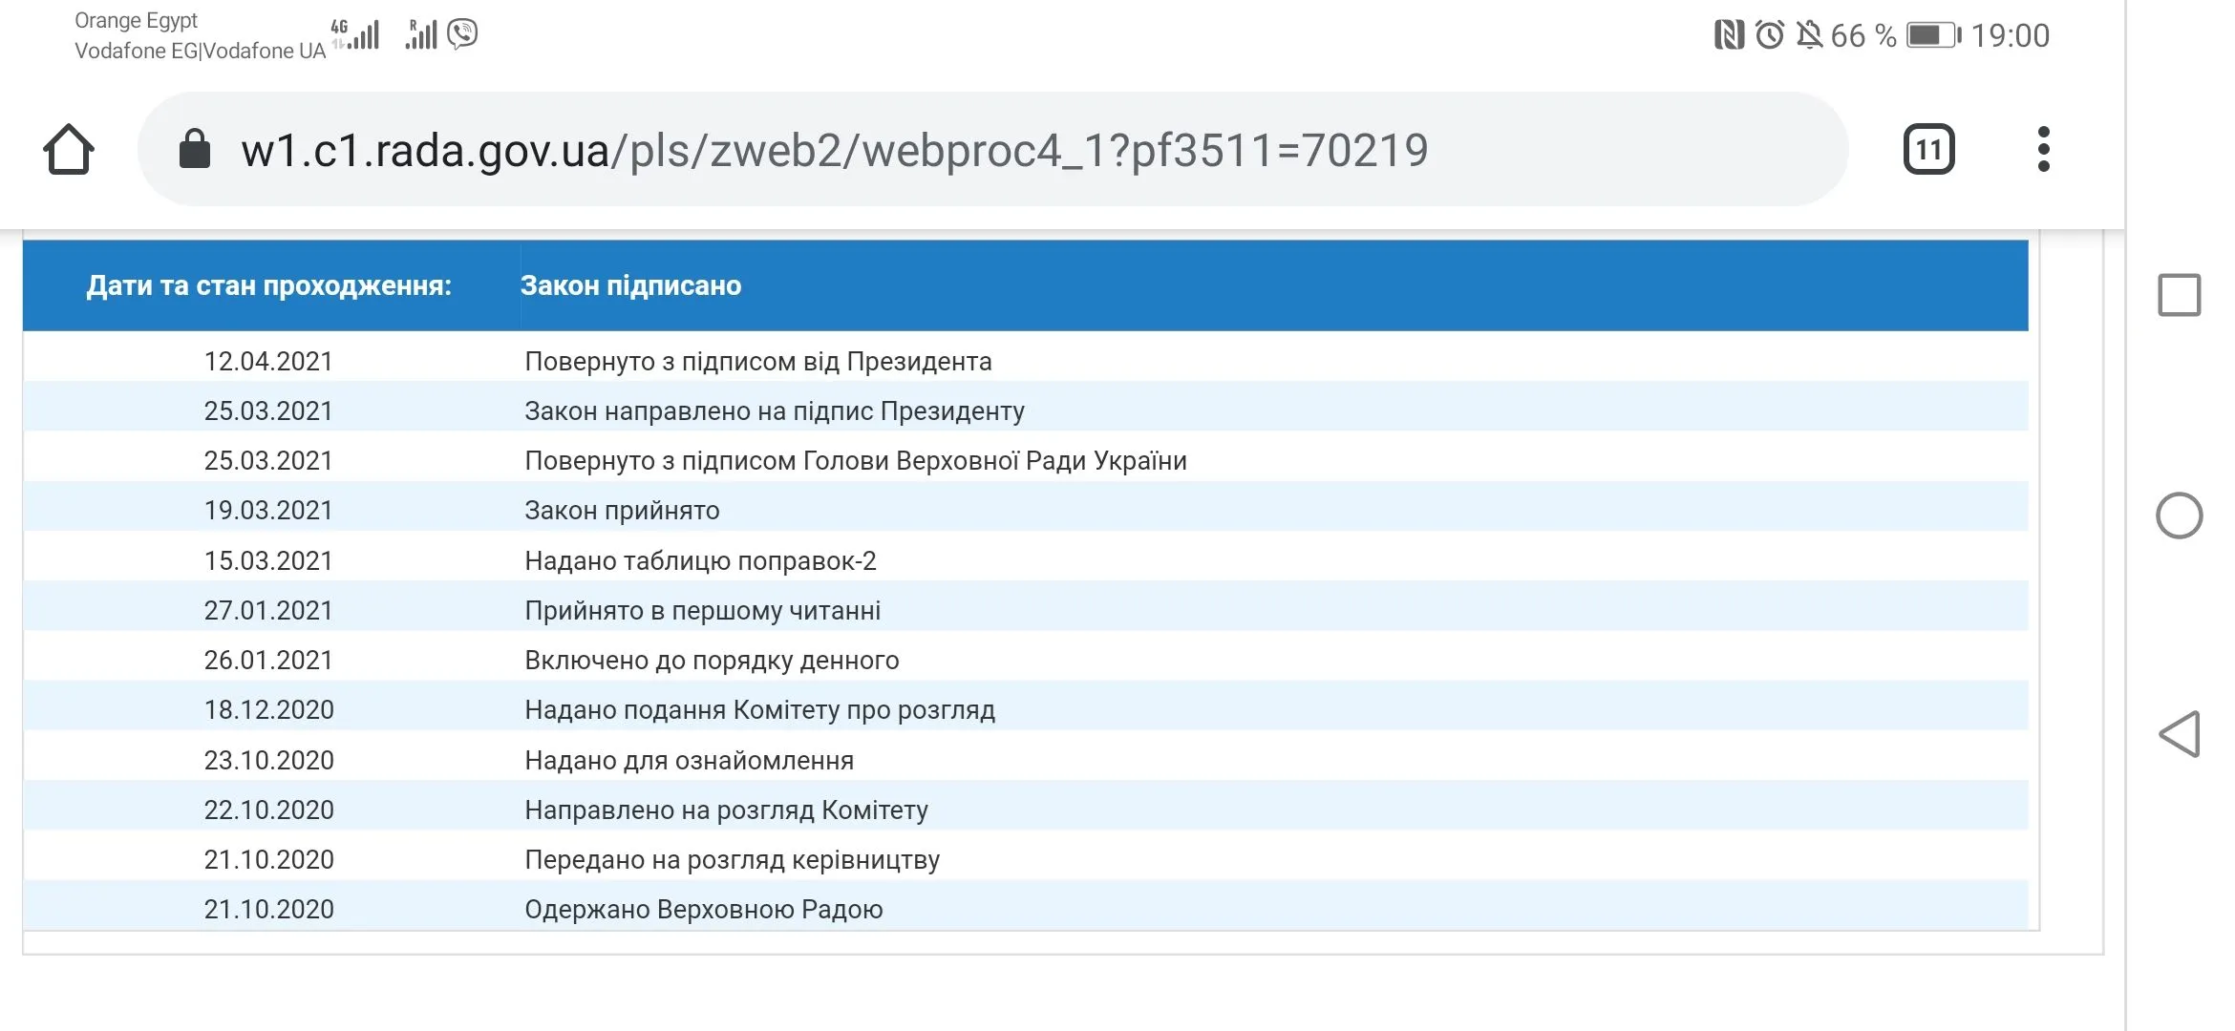
Task: Tap the padlock site security icon
Action: 195,150
